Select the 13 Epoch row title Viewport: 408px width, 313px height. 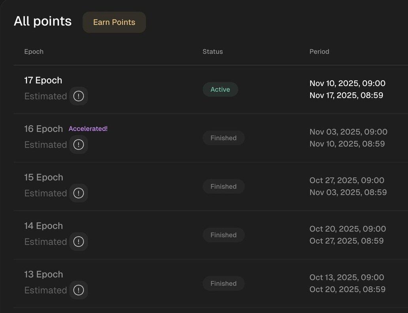coord(43,274)
